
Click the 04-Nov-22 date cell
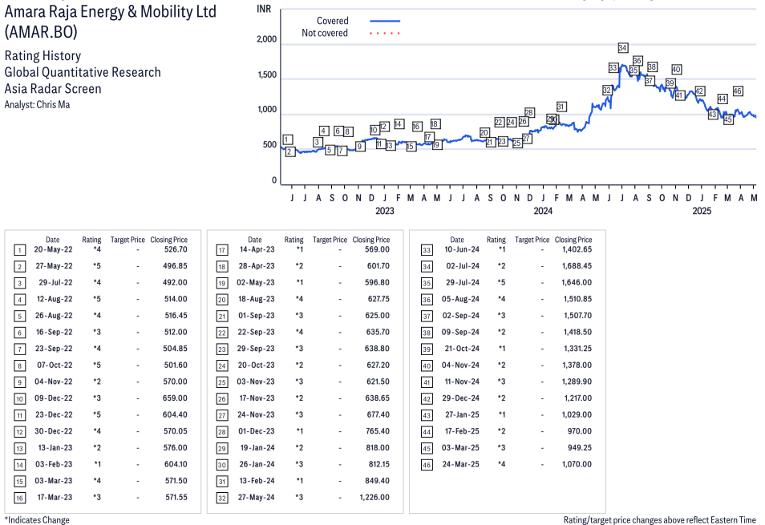point(53,382)
